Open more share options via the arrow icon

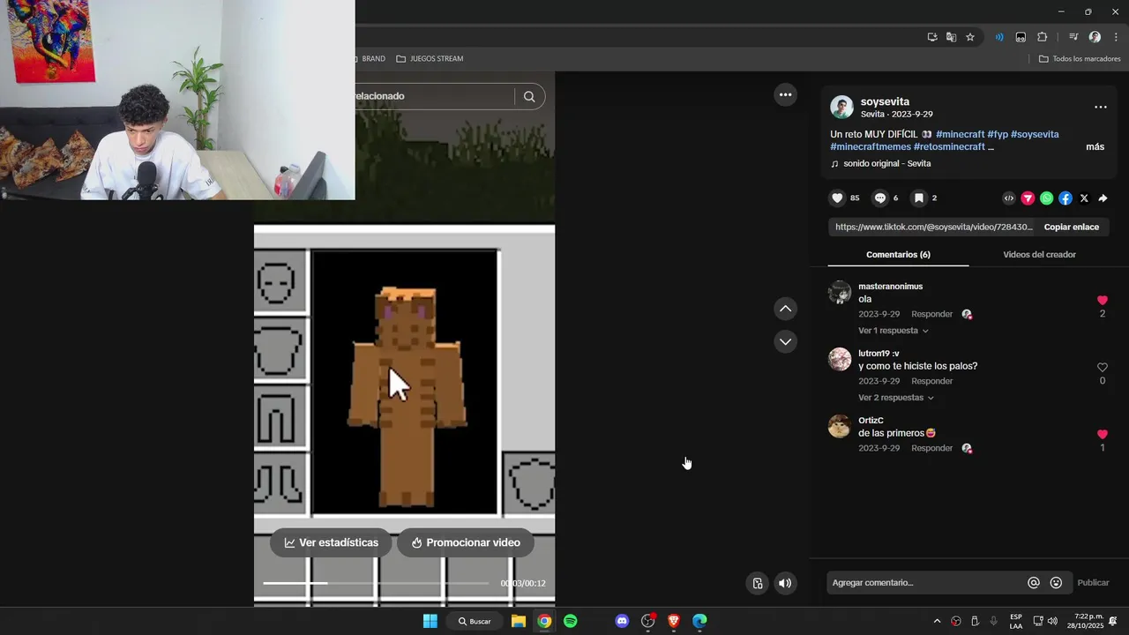(x=1103, y=198)
